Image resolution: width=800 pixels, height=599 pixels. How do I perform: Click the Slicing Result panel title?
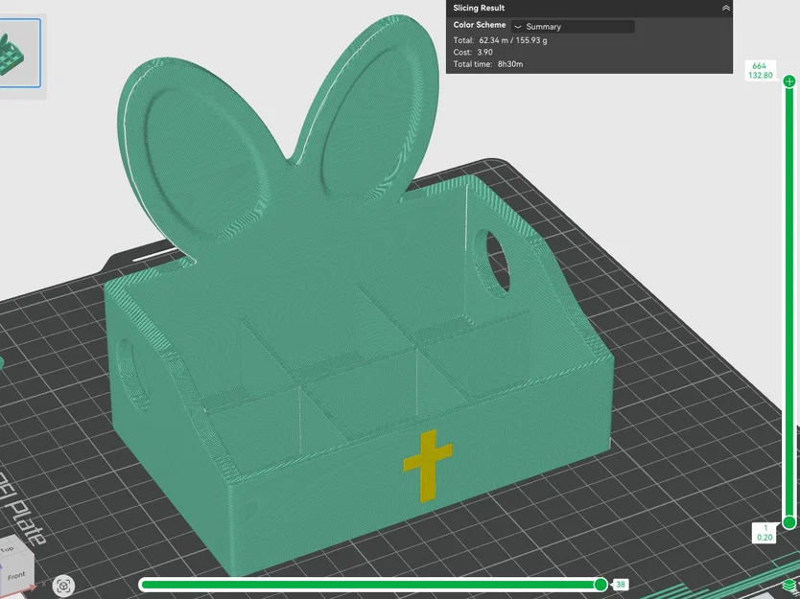pyautogui.click(x=479, y=9)
